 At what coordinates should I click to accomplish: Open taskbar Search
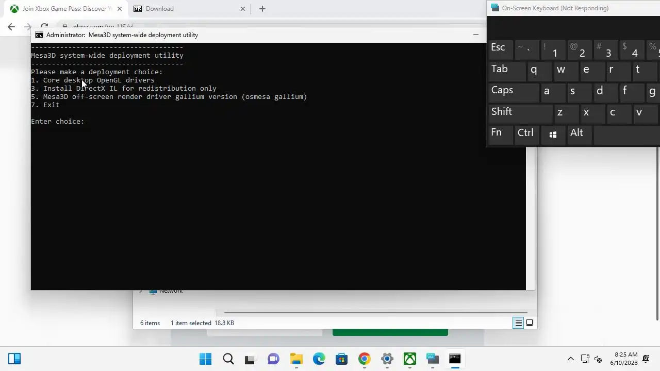[x=228, y=359]
